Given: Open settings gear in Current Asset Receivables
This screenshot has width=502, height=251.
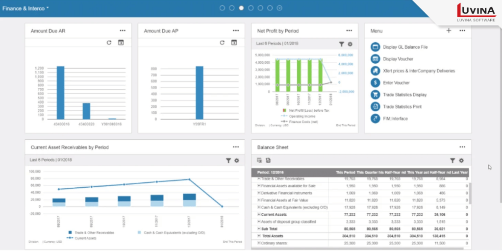Looking at the screenshot, I should click(237, 160).
